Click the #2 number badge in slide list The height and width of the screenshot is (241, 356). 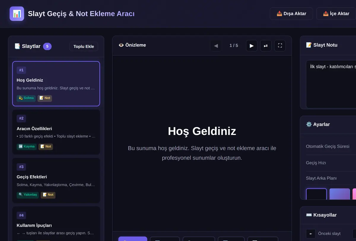(x=21, y=118)
